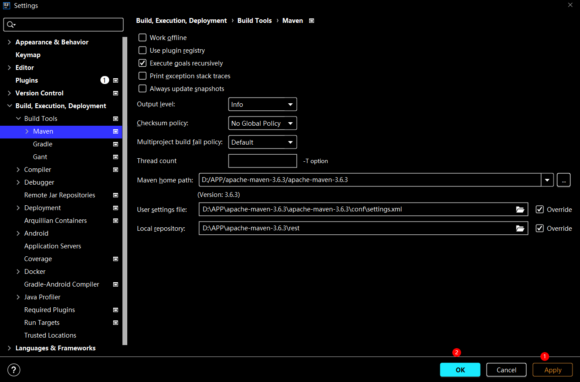Select Keymap in the settings tree
Screen dimensions: 580x382
coord(28,55)
